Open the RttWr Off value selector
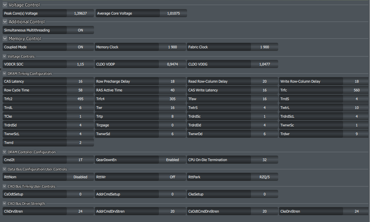370x222 pixels. pos(173,177)
